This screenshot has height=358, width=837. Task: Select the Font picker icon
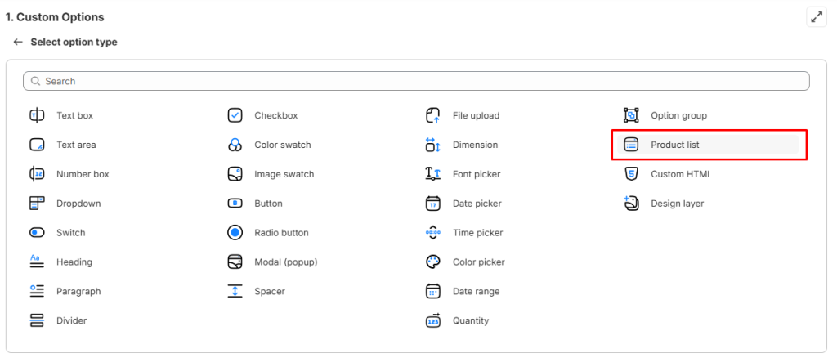(433, 174)
